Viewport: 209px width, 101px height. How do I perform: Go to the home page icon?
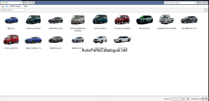(3, 6)
